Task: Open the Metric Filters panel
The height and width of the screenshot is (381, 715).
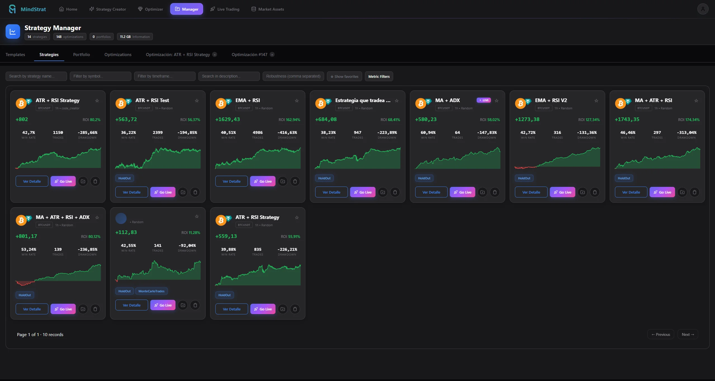Action: coord(379,76)
